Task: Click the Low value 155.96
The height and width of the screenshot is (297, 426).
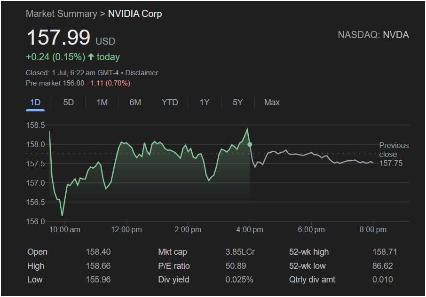Action: (x=98, y=280)
